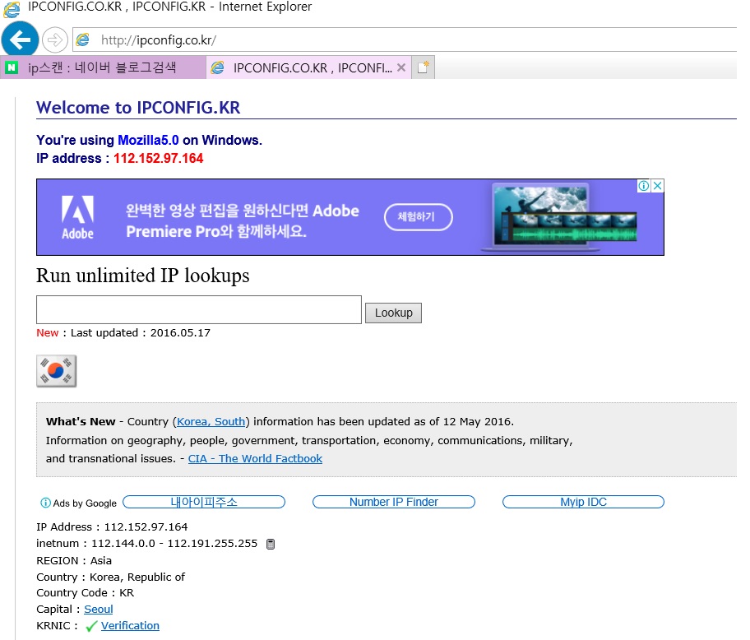750x640 pixels.
Task: Click the address bar URL field
Action: 406,39
